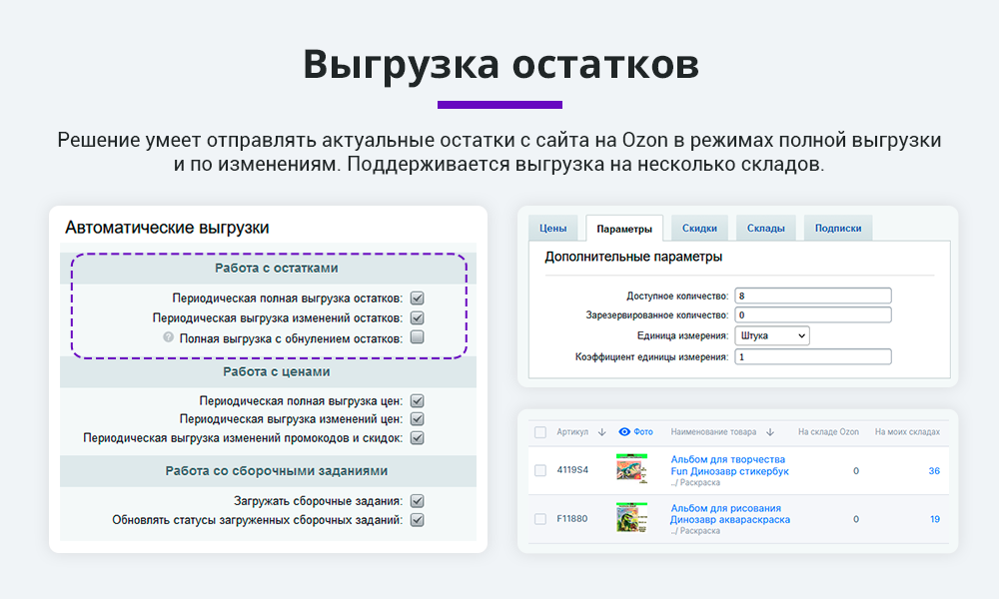The image size is (999, 599).
Task: Uncheck Периодическая полная выгрузка цен
Action: [418, 401]
